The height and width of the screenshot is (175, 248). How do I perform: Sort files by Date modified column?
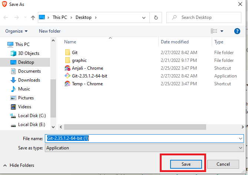pos(175,42)
